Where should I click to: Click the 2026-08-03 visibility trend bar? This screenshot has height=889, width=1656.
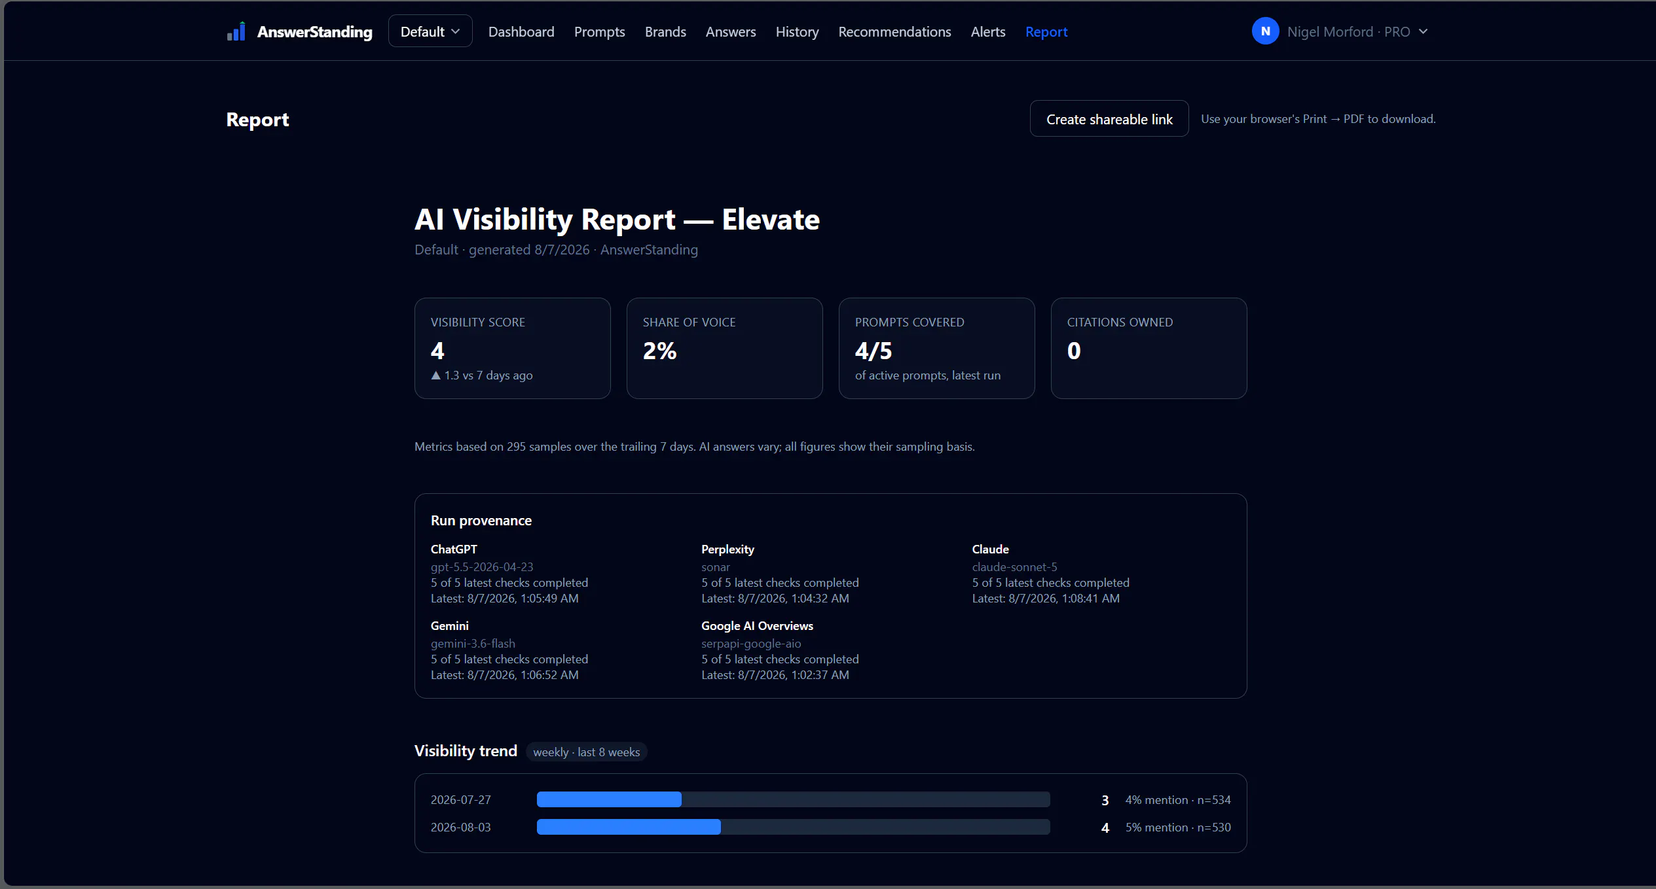pyautogui.click(x=794, y=827)
